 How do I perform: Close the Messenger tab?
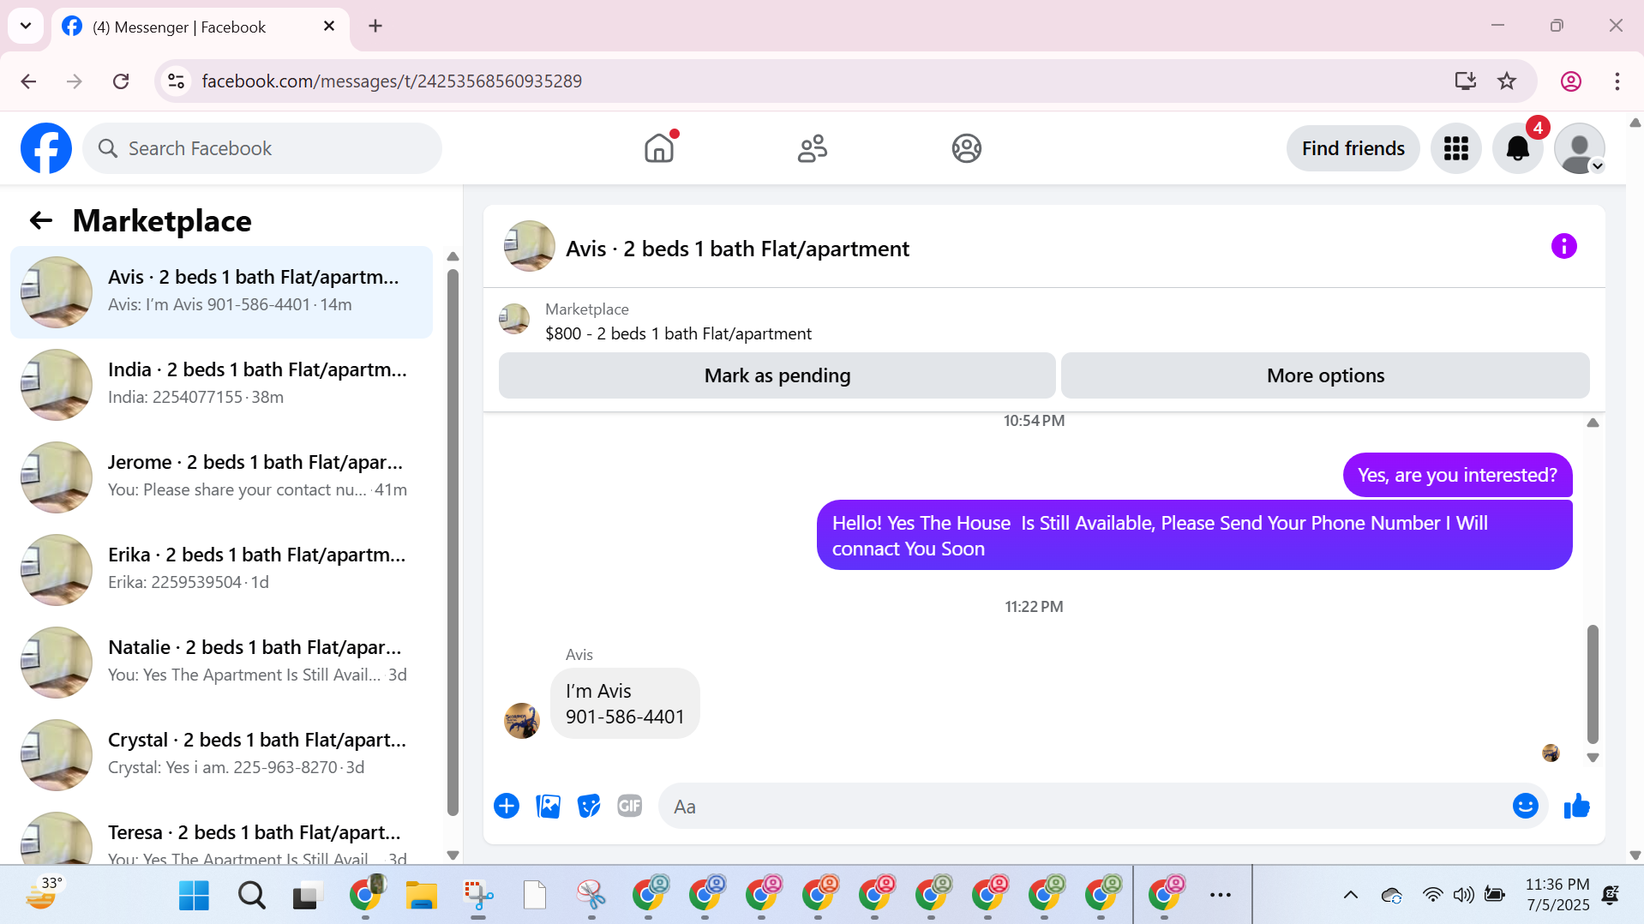(x=329, y=27)
